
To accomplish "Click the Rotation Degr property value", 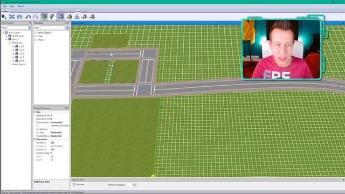I will pyautogui.click(x=51, y=153).
